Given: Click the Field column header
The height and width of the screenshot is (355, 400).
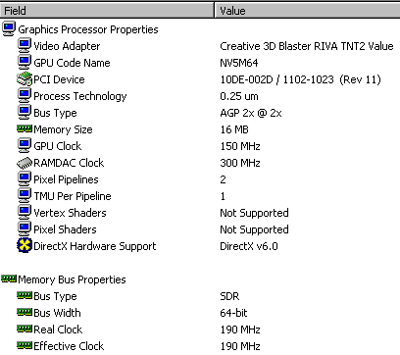Looking at the screenshot, I should (107, 11).
